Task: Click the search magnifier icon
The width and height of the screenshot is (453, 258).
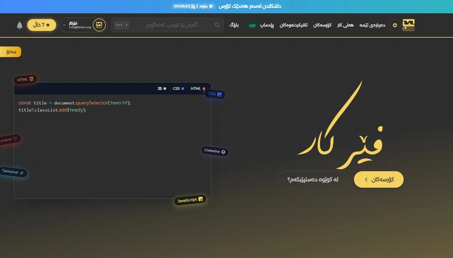Action: [x=217, y=25]
